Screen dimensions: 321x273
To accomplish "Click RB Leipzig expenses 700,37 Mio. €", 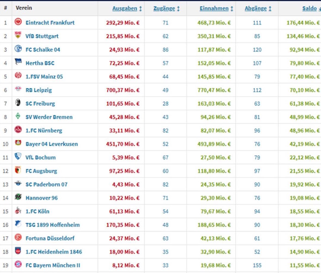I will (123, 90).
